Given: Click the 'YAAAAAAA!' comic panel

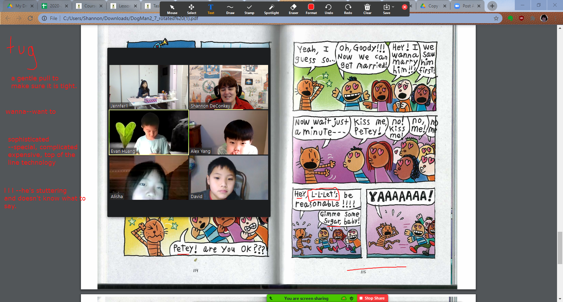Looking at the screenshot, I should pos(400,223).
